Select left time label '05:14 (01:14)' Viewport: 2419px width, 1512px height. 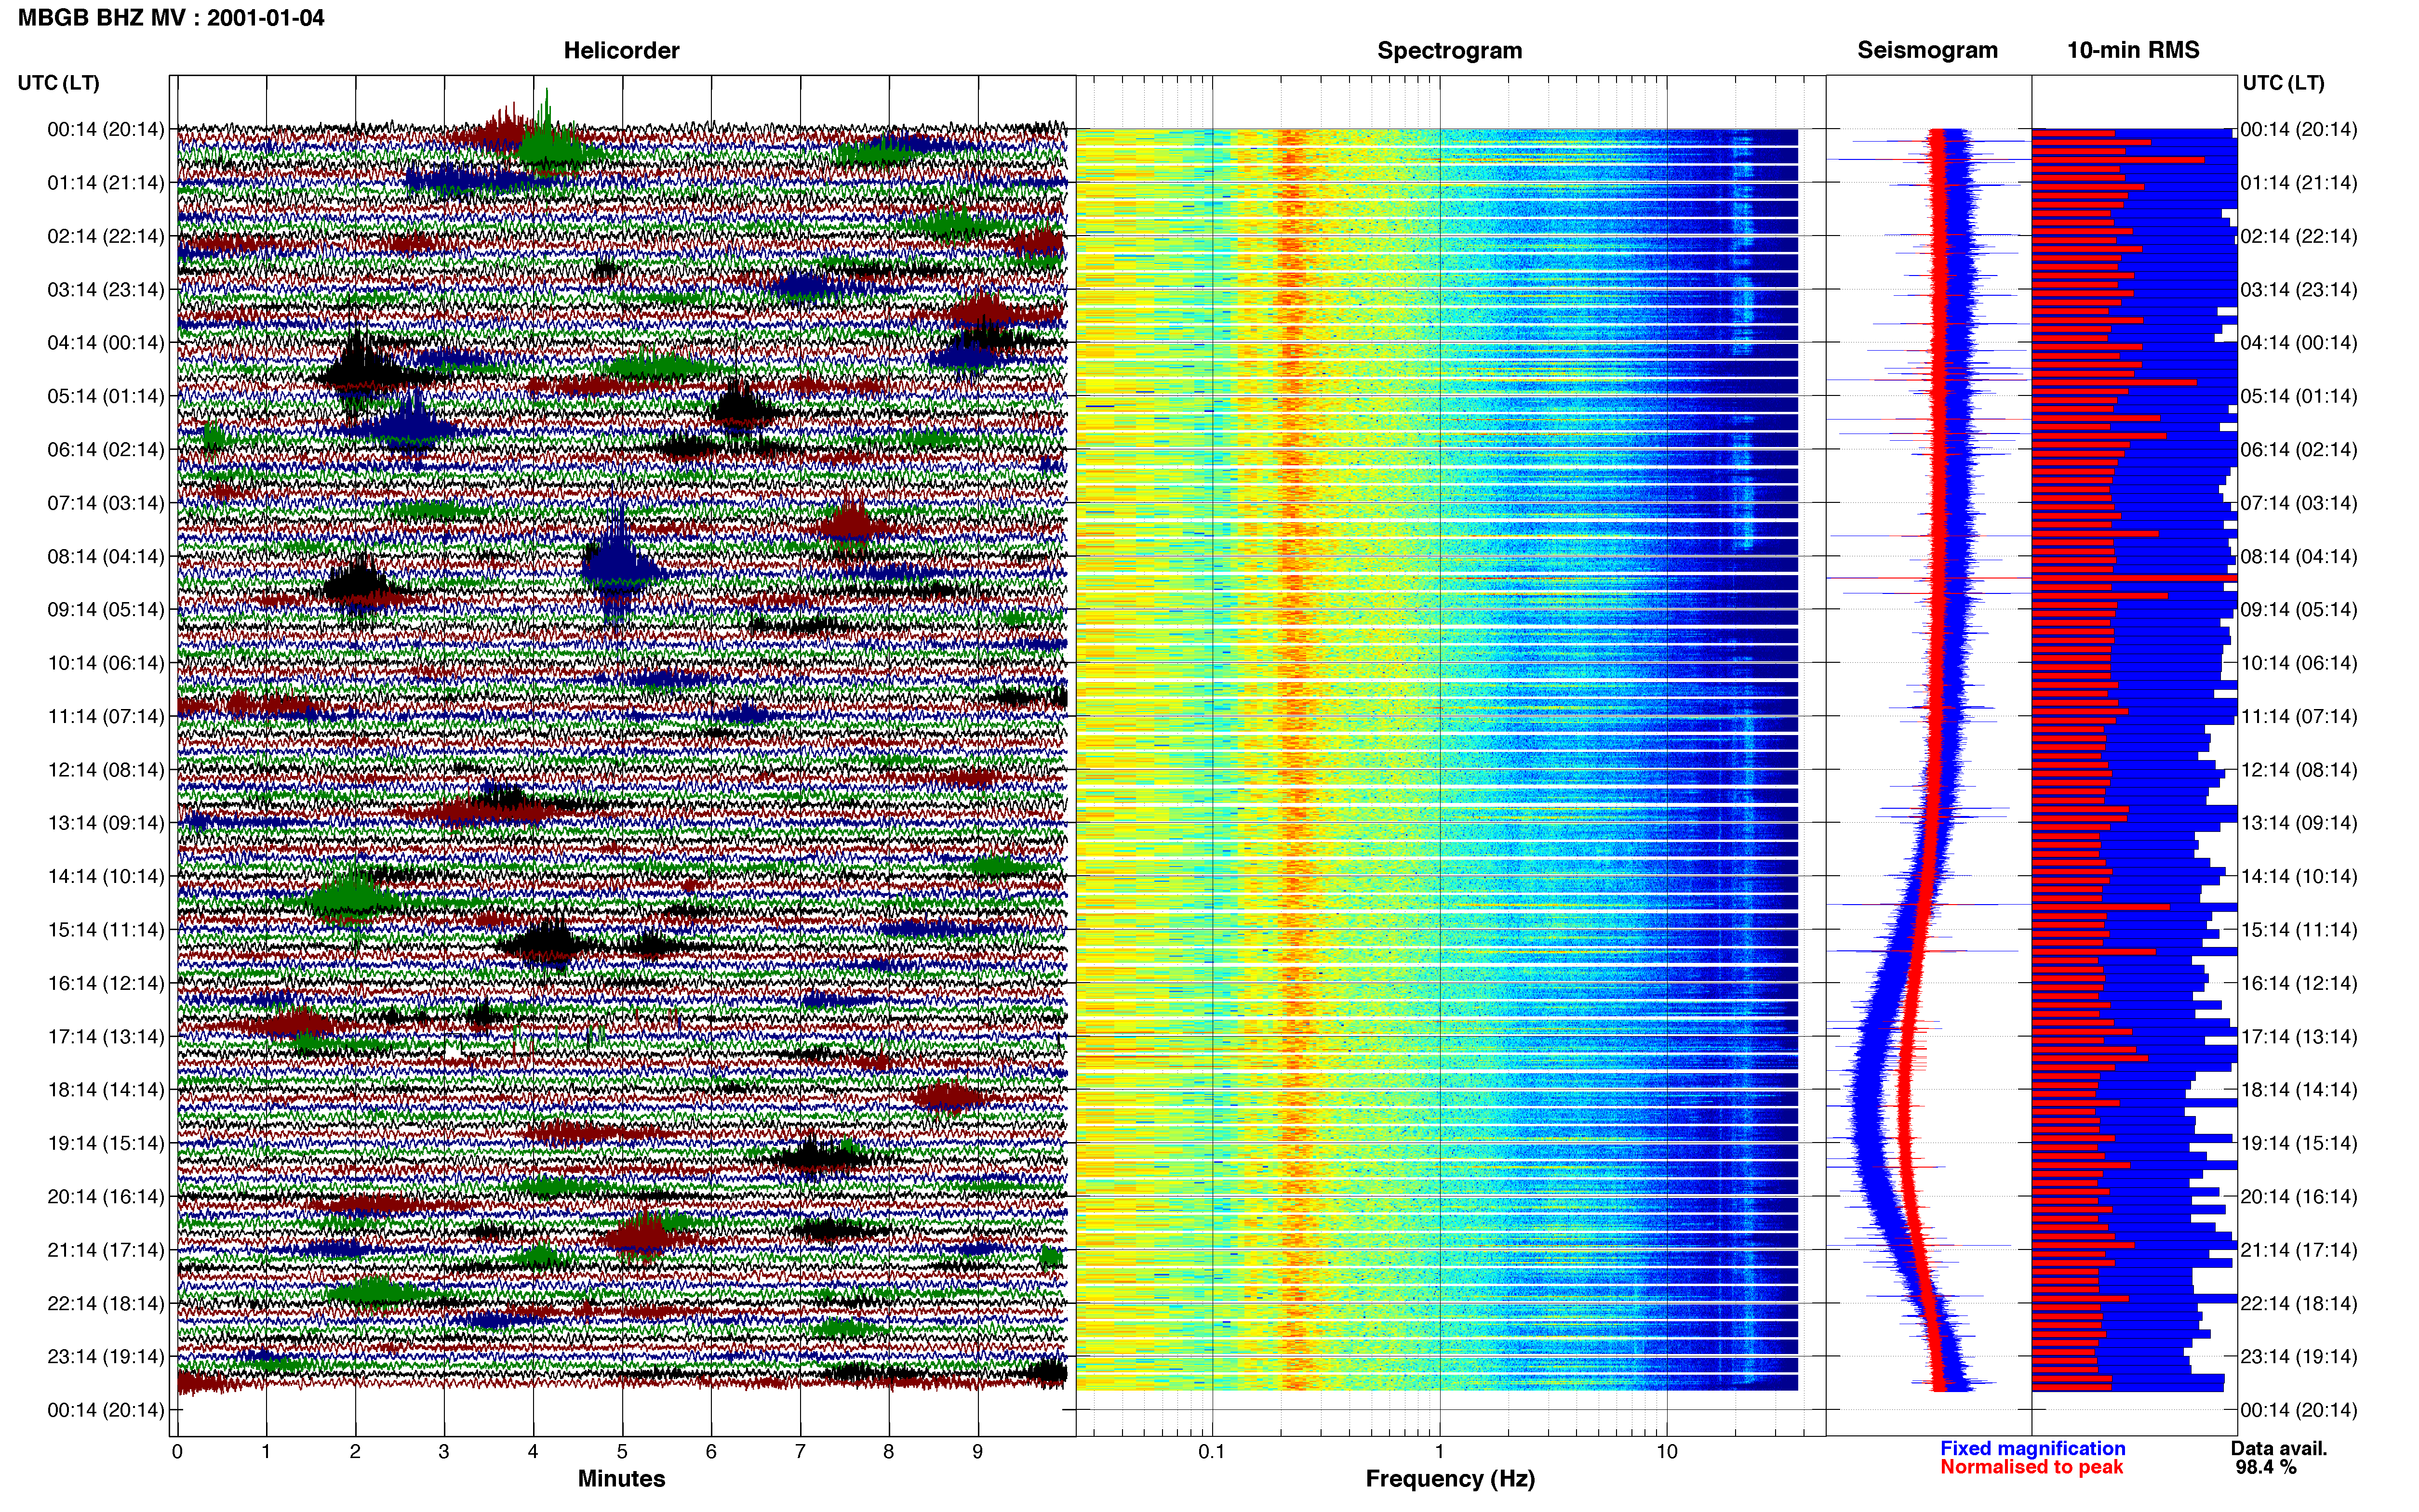tap(106, 396)
